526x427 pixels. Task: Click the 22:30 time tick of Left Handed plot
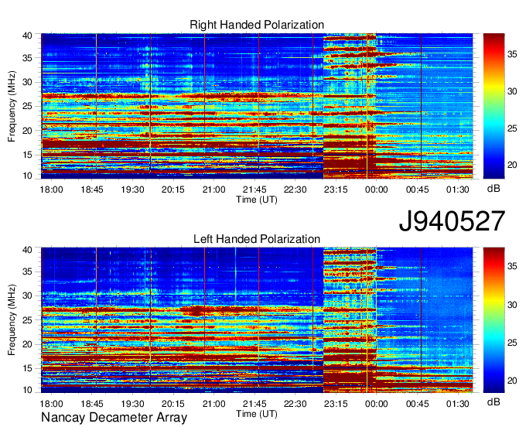coord(295,404)
